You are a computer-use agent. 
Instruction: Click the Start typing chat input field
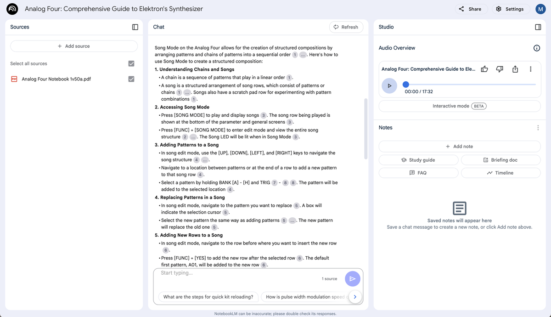click(239, 273)
